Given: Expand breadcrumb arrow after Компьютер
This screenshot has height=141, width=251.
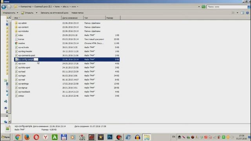Looking at the screenshot, I should [33, 7].
